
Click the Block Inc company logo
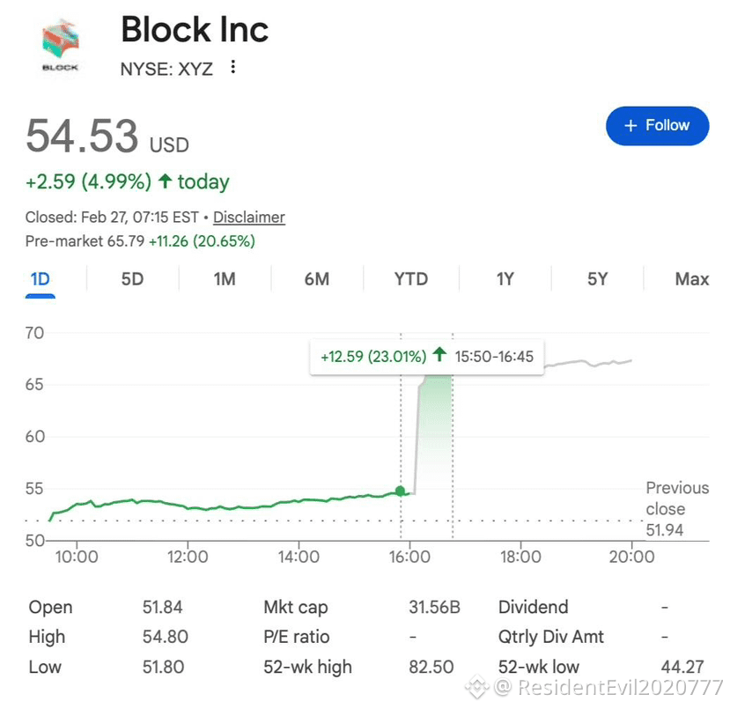[60, 45]
